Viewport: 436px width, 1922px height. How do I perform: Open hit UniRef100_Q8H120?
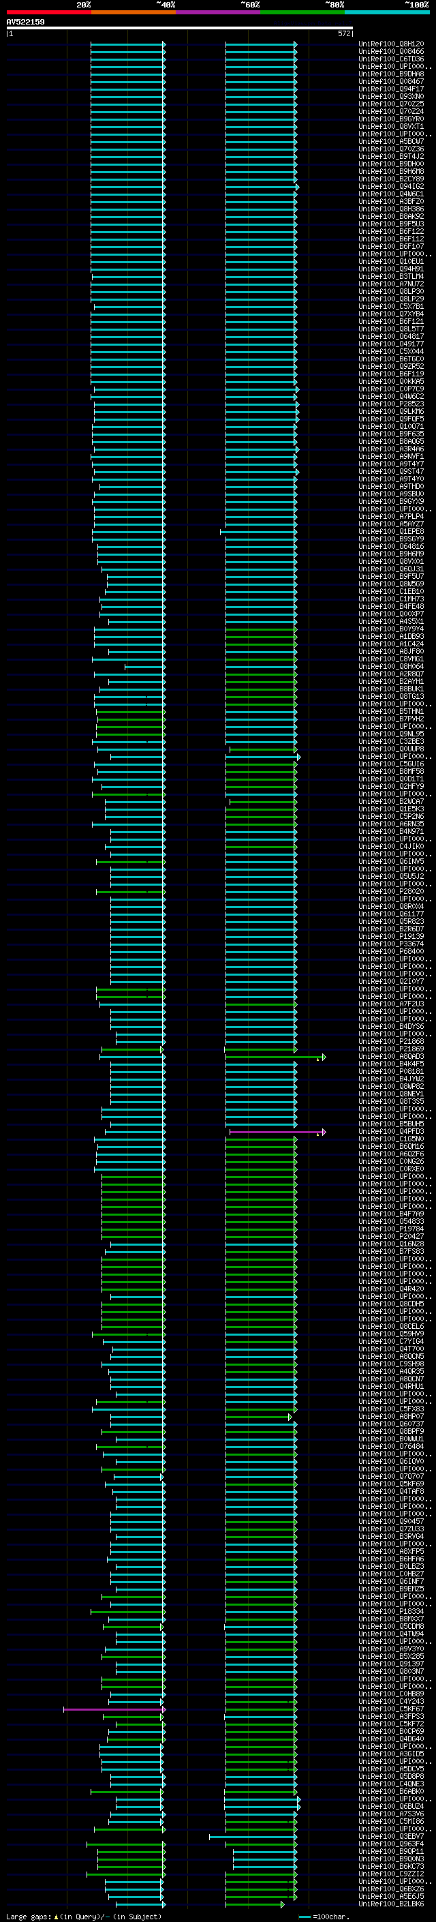click(x=391, y=44)
